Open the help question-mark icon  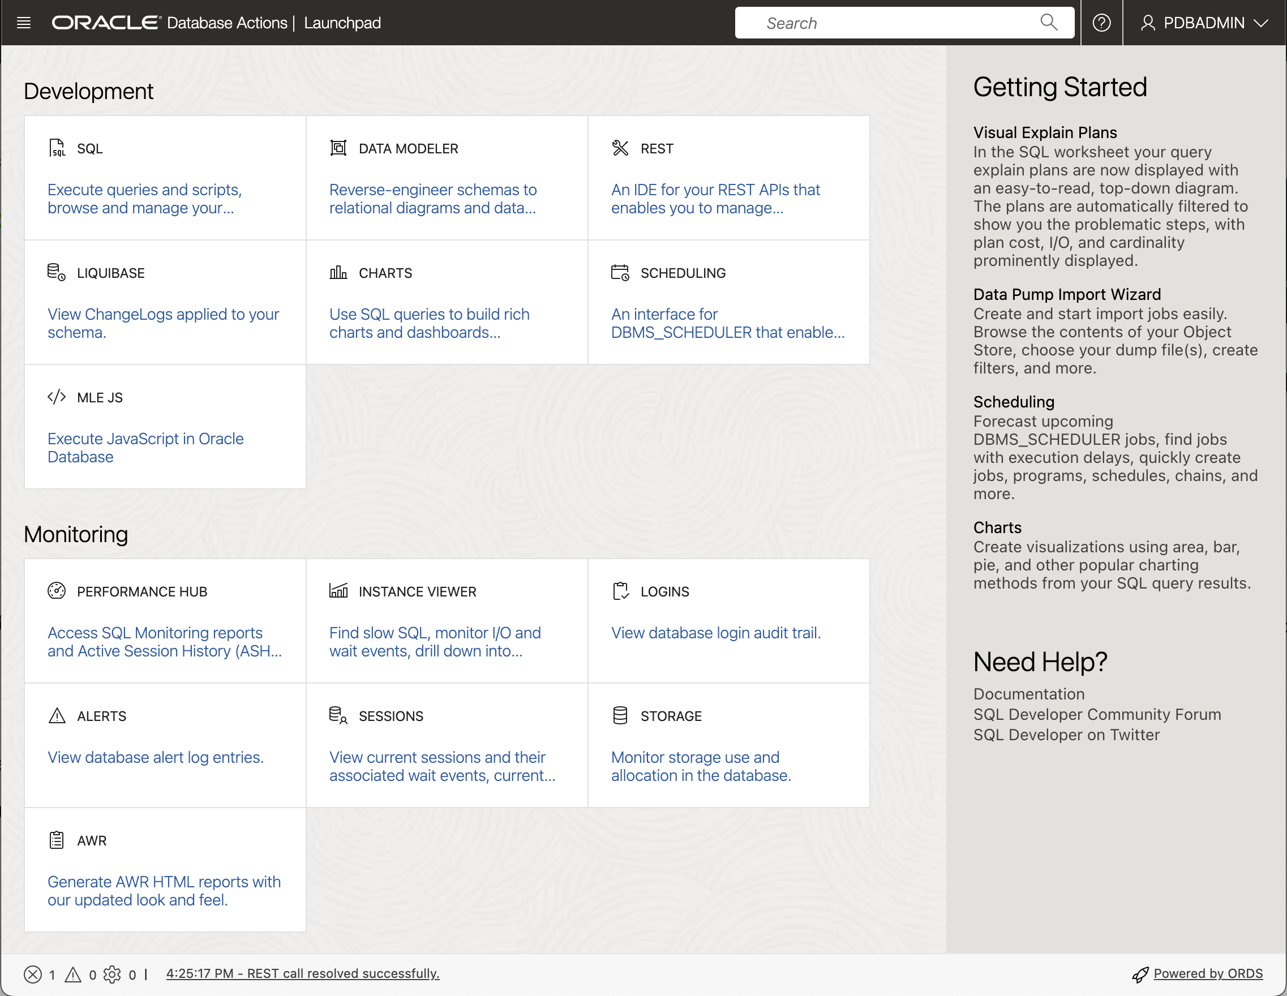(x=1101, y=23)
